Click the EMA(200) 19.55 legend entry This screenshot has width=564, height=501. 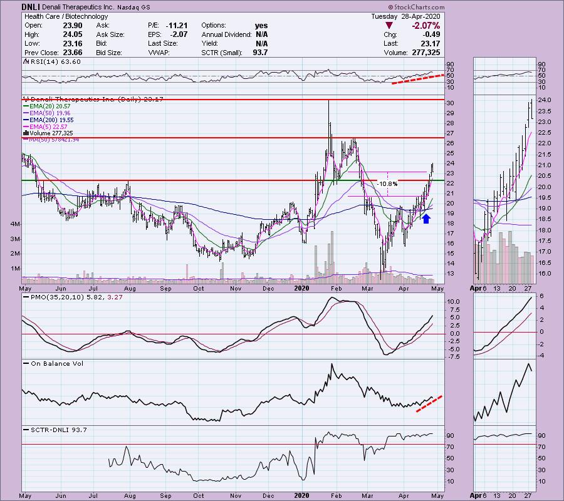(48, 120)
